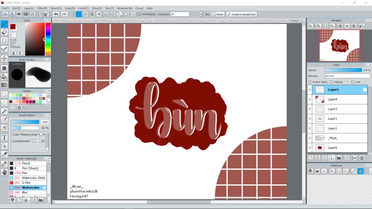Hide Layer3 visibility

[x=310, y=109]
